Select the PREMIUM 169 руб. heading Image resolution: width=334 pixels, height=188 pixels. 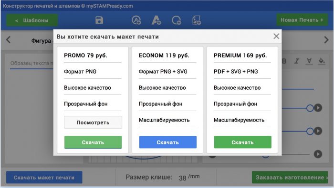point(240,56)
